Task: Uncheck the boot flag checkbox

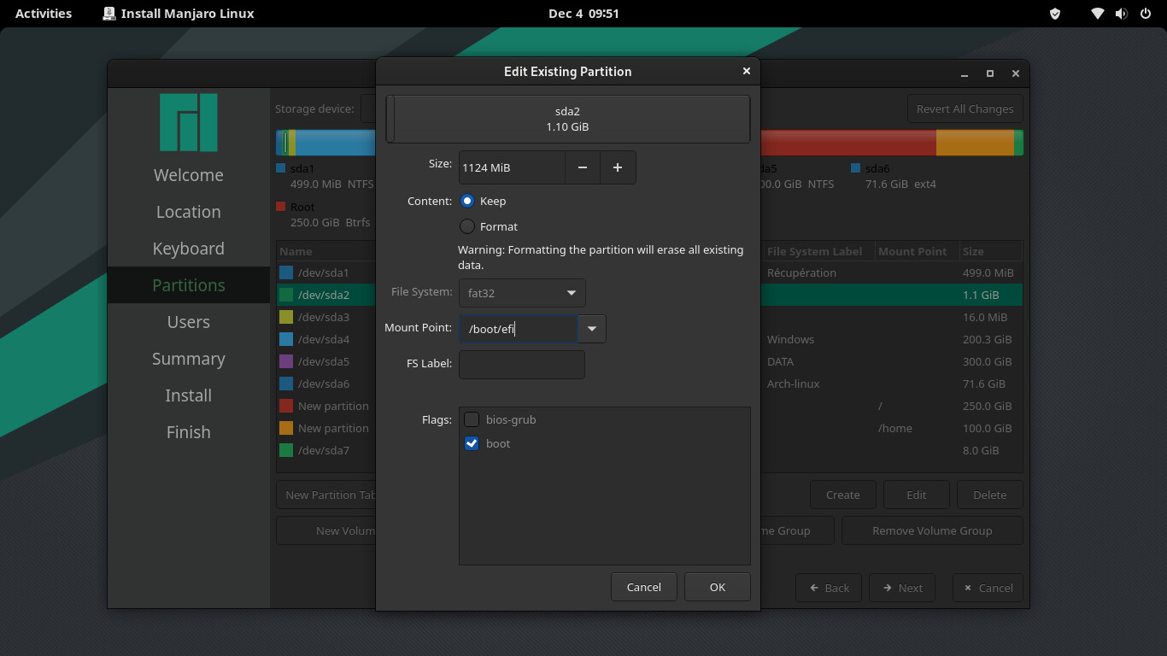Action: coord(472,443)
